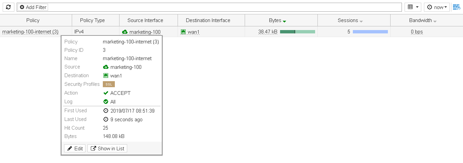Click the green ACCEPT checkmark icon
This screenshot has height=163, width=463.
tap(106, 93)
